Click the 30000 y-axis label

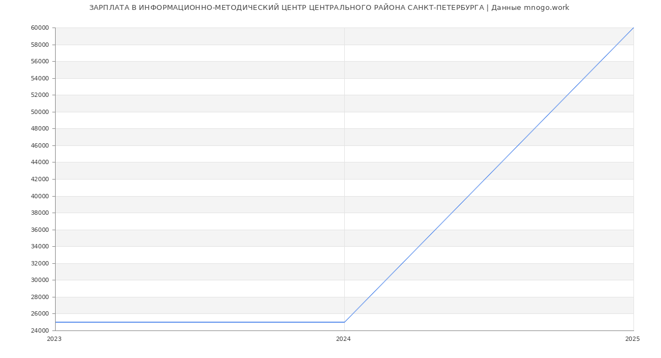(x=40, y=280)
